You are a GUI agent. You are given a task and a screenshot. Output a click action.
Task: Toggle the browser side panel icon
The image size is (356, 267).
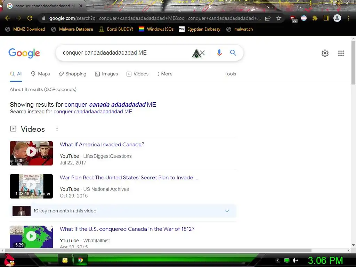click(326, 18)
